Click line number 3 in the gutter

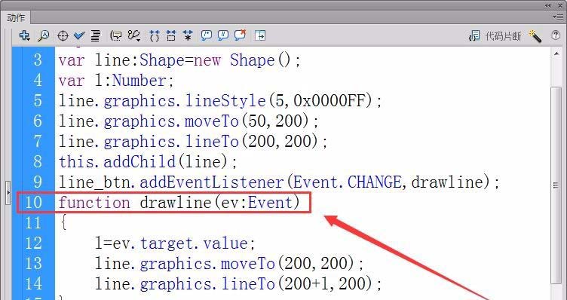click(38, 60)
